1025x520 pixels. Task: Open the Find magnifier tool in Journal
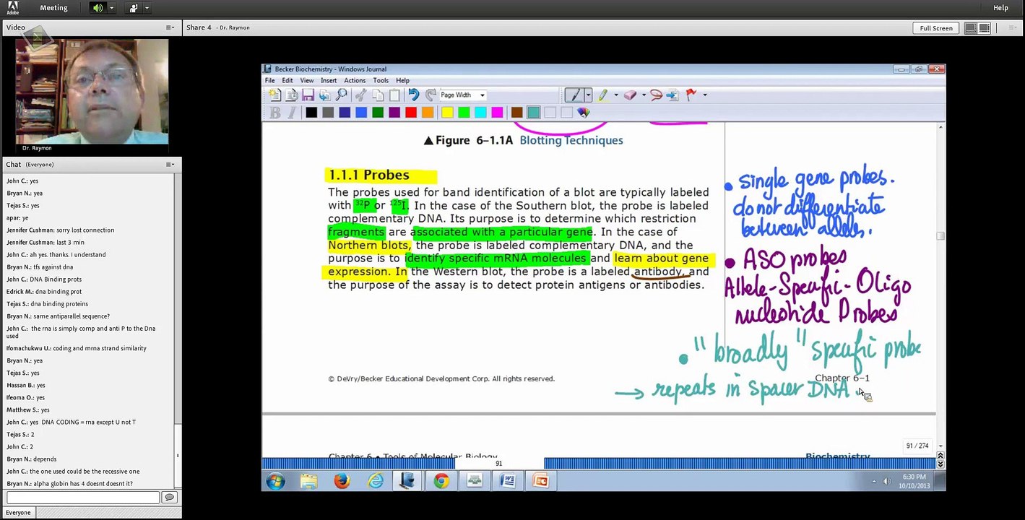[342, 95]
